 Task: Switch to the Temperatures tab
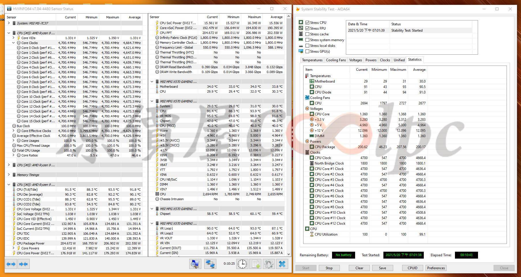312,60
